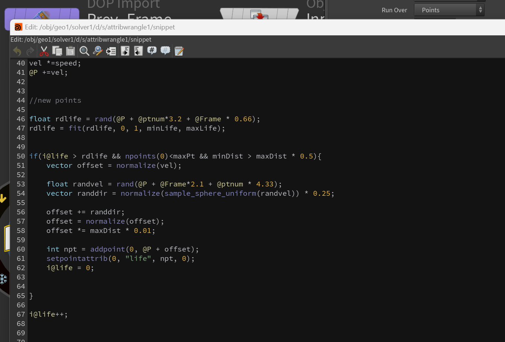Click 'vector randdir' on line 54

point(77,194)
